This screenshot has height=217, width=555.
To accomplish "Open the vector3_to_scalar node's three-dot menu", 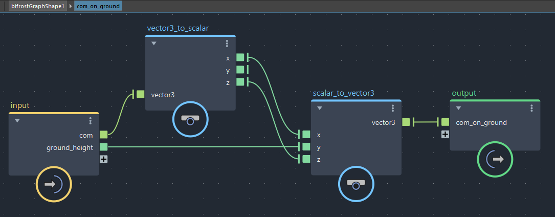I will [x=227, y=44].
